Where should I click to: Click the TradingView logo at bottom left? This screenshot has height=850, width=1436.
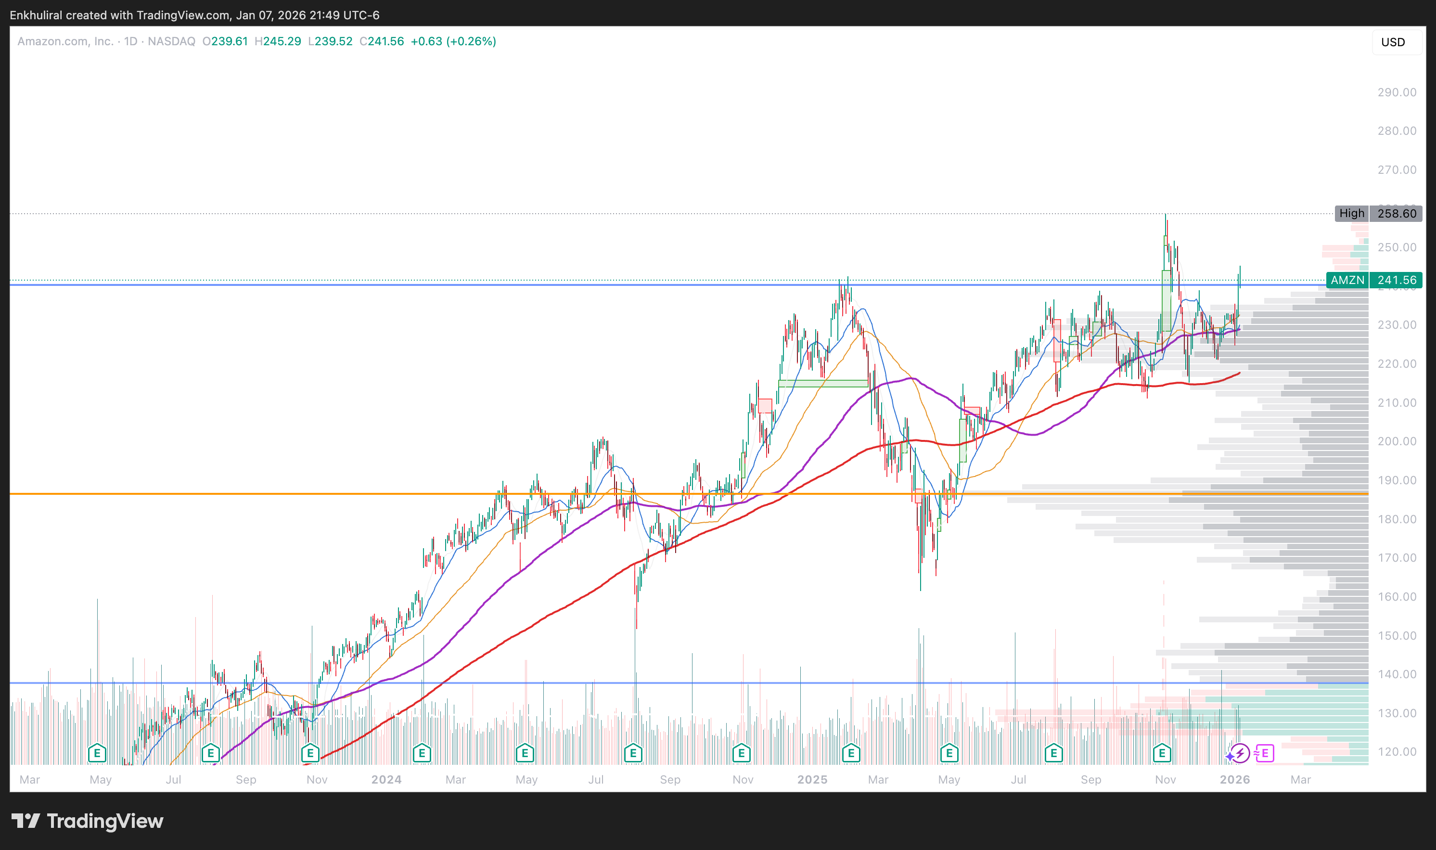[87, 821]
